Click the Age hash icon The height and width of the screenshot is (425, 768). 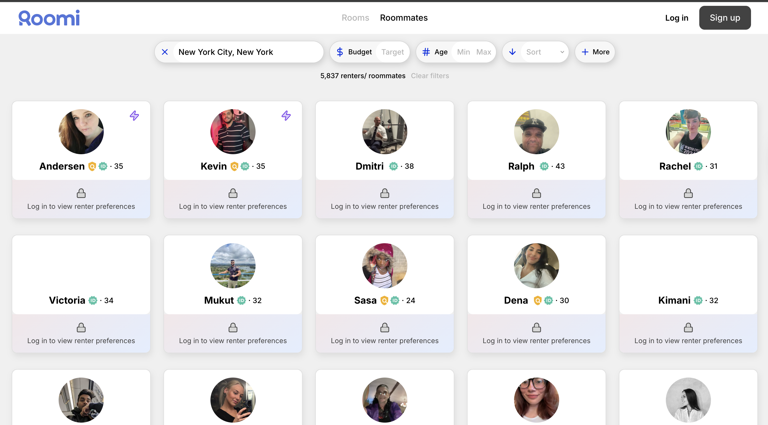point(426,52)
